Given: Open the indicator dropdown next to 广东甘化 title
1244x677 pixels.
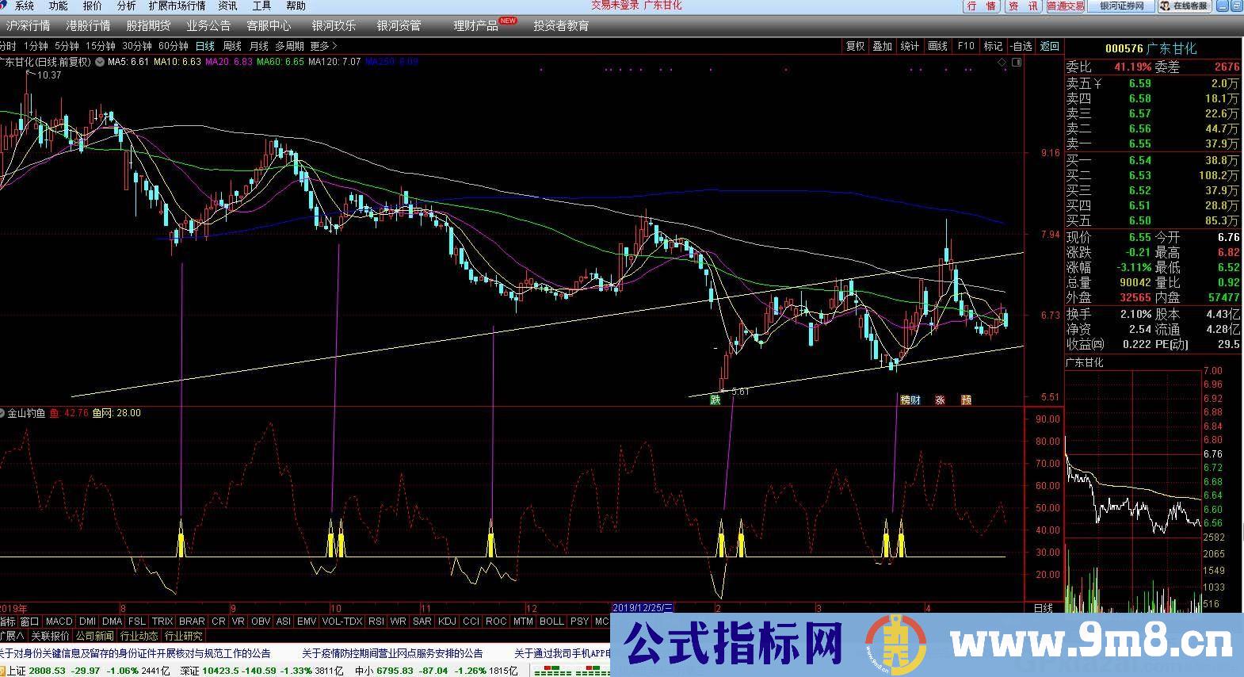Looking at the screenshot, I should coord(99,62).
